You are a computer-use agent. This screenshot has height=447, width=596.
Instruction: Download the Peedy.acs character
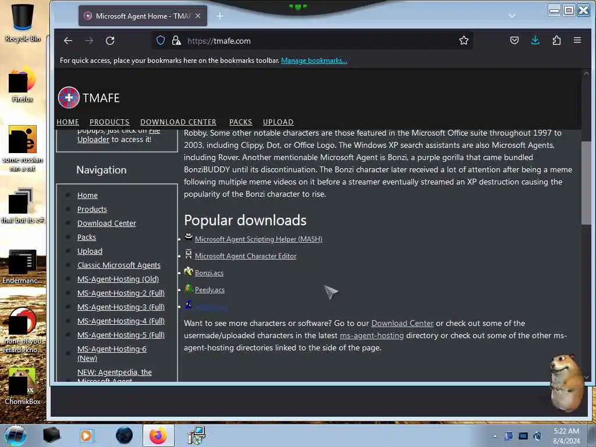tap(210, 290)
